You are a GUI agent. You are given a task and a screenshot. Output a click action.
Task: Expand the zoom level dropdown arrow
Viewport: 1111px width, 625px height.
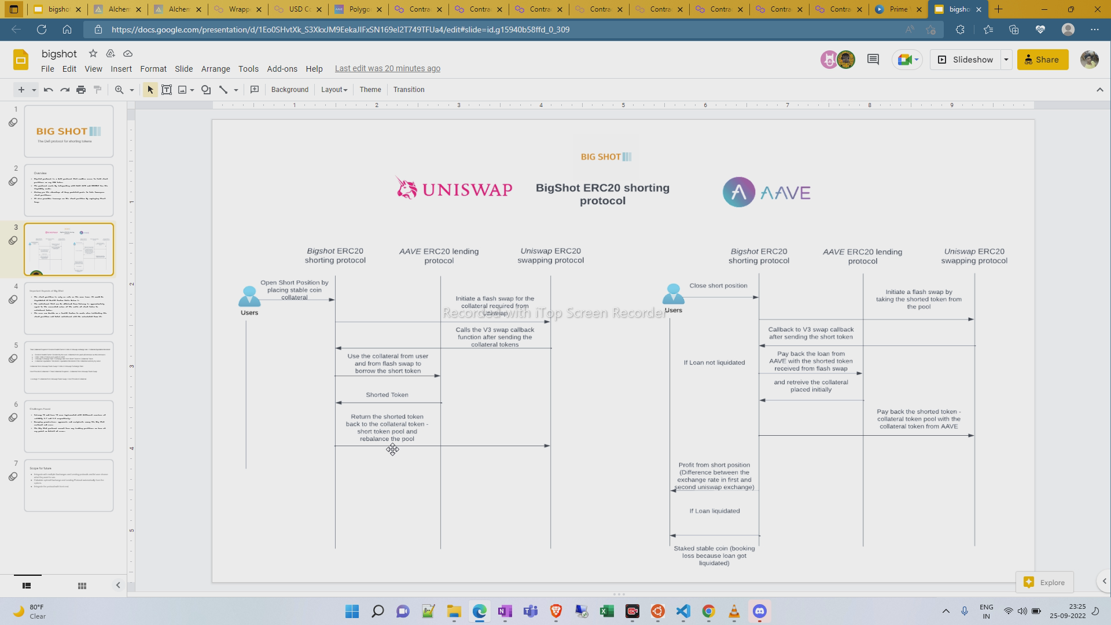click(x=131, y=90)
